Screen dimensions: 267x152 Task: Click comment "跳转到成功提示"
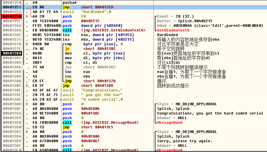tap(173, 86)
